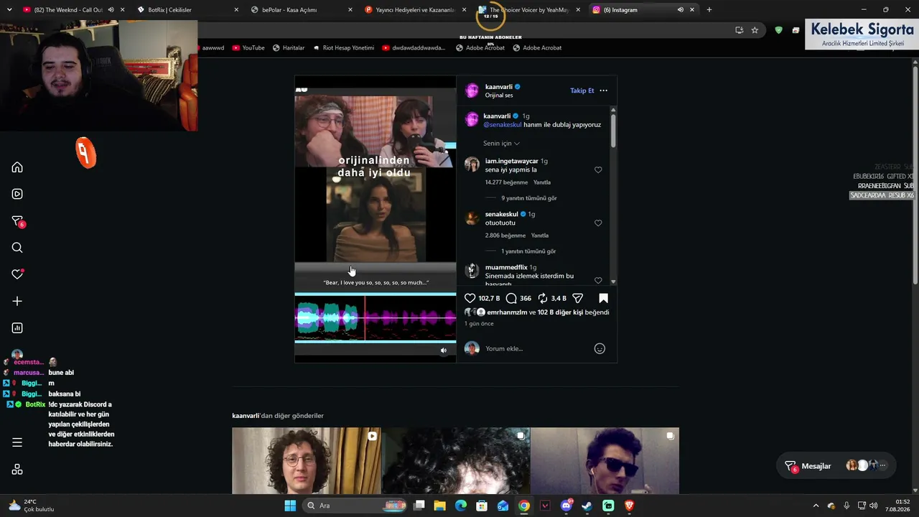Switch to the 'BotRix | Çekilişler' tab
Viewport: 919px width, 517px height.
pos(188,10)
